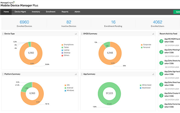Click the chart icon in Device Type panel
The height and width of the screenshot is (113, 180).
[76, 34]
